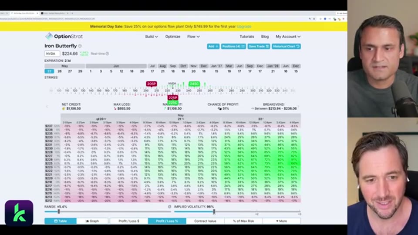Viewport: 418px width, 235px height.
Task: Click the Upgrade link in sale banner
Action: [244, 27]
